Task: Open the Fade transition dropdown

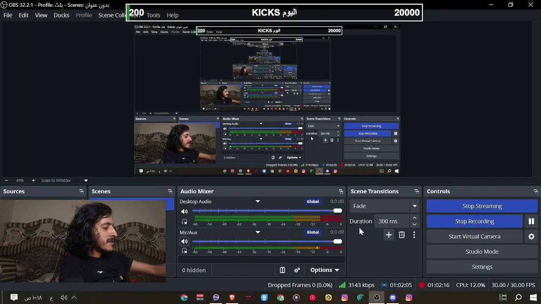Action: coord(385,206)
